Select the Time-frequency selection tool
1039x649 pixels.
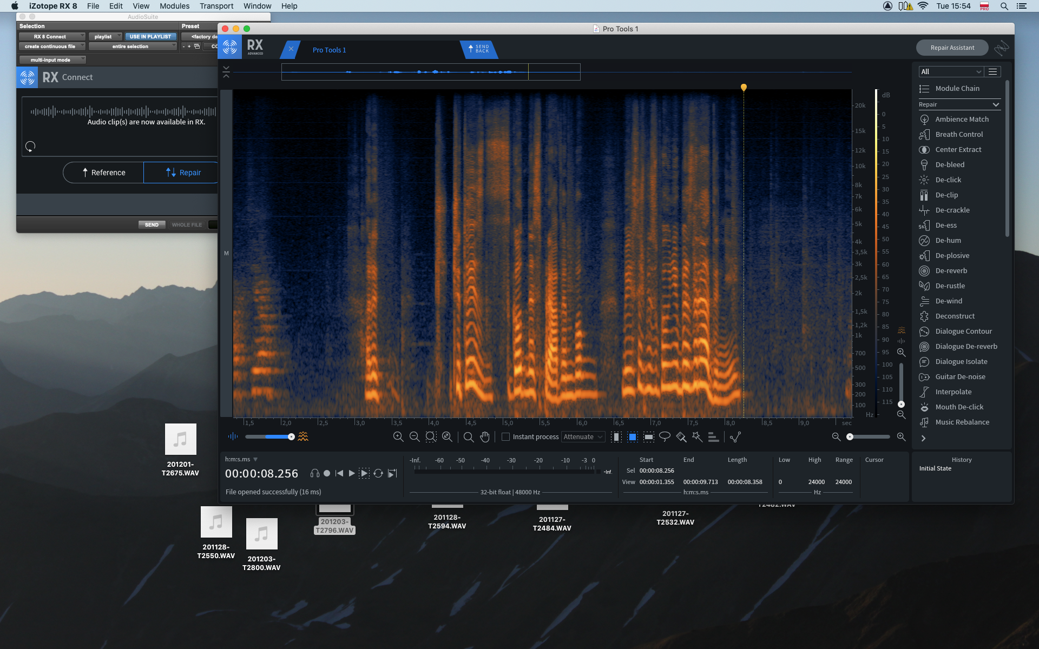pyautogui.click(x=633, y=437)
